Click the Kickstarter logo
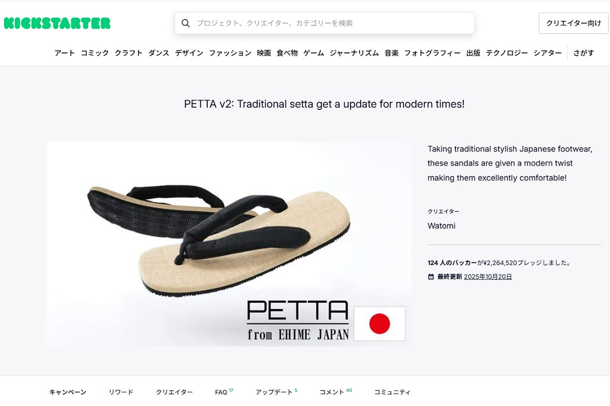This screenshot has width=610, height=406. [57, 23]
